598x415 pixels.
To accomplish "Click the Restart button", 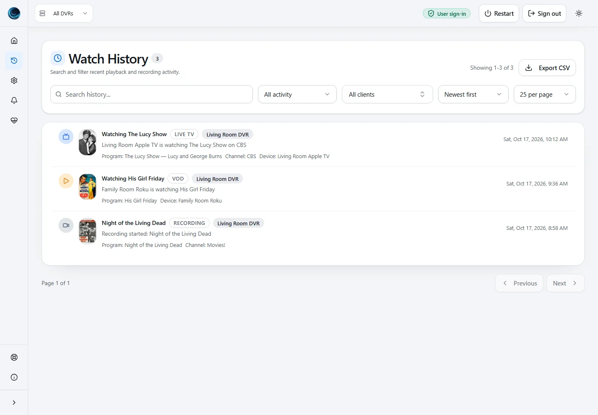I will (499, 13).
